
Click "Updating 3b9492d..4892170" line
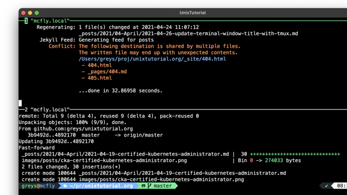56,141
